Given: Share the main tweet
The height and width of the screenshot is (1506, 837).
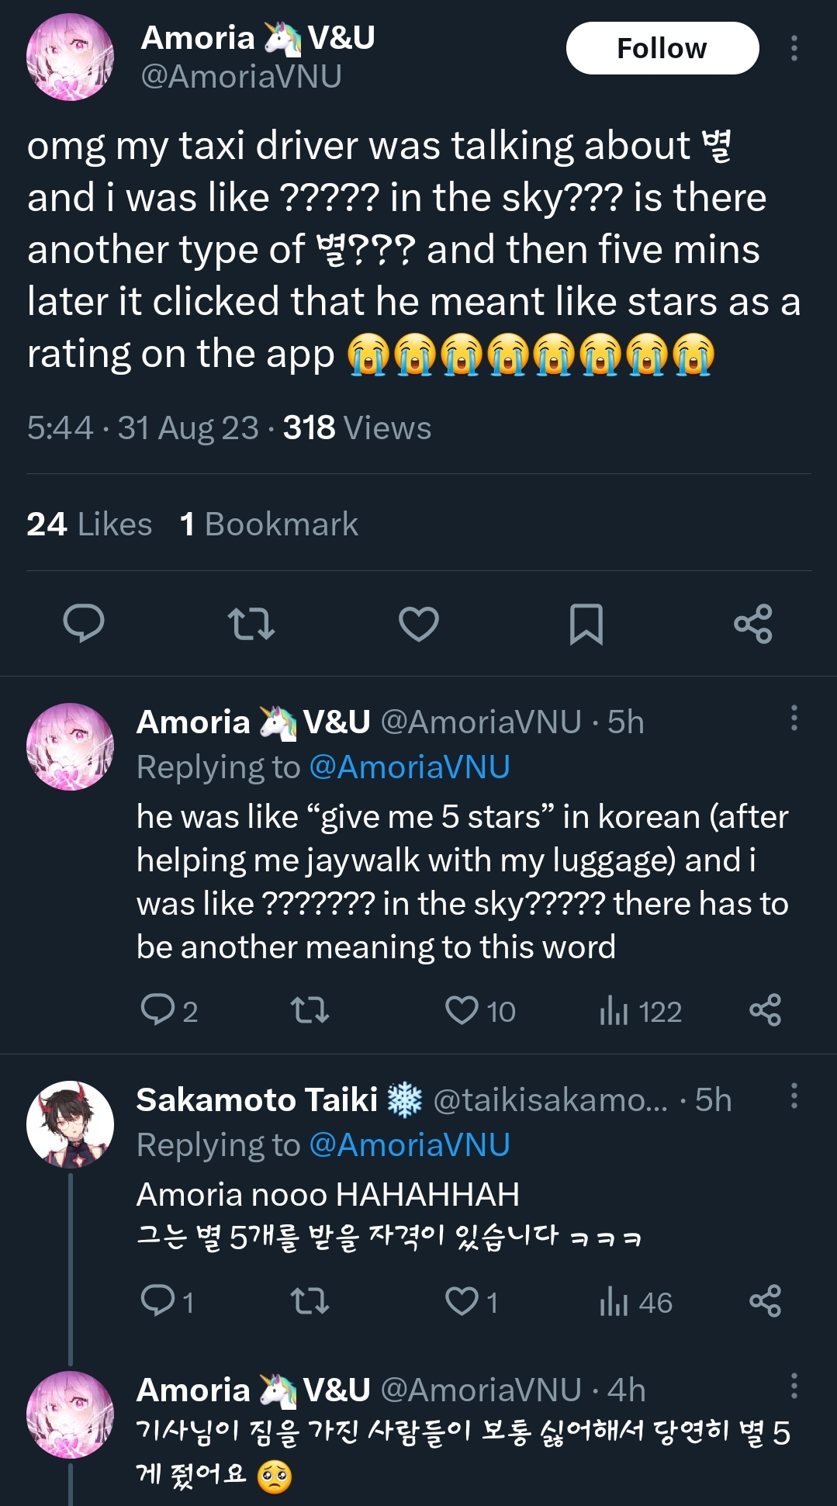Looking at the screenshot, I should [753, 623].
